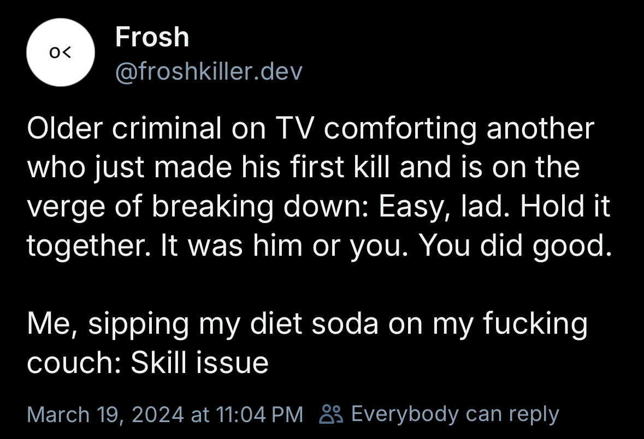
Task: Open the Frosh display name
Action: (152, 37)
